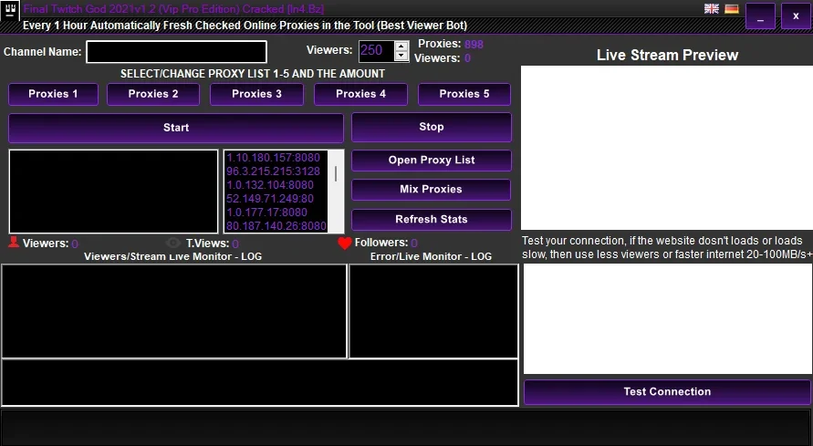Open Proxy List

coord(432,160)
